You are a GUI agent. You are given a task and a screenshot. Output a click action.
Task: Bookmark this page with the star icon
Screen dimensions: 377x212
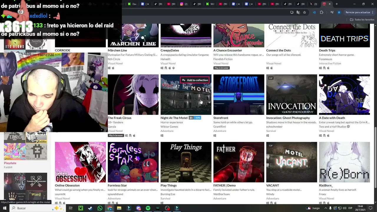(305, 12)
